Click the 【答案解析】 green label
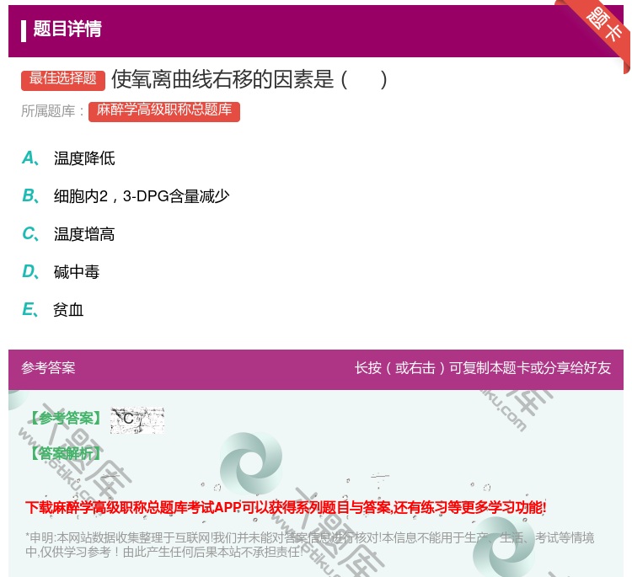632x577 pixels. click(x=66, y=453)
